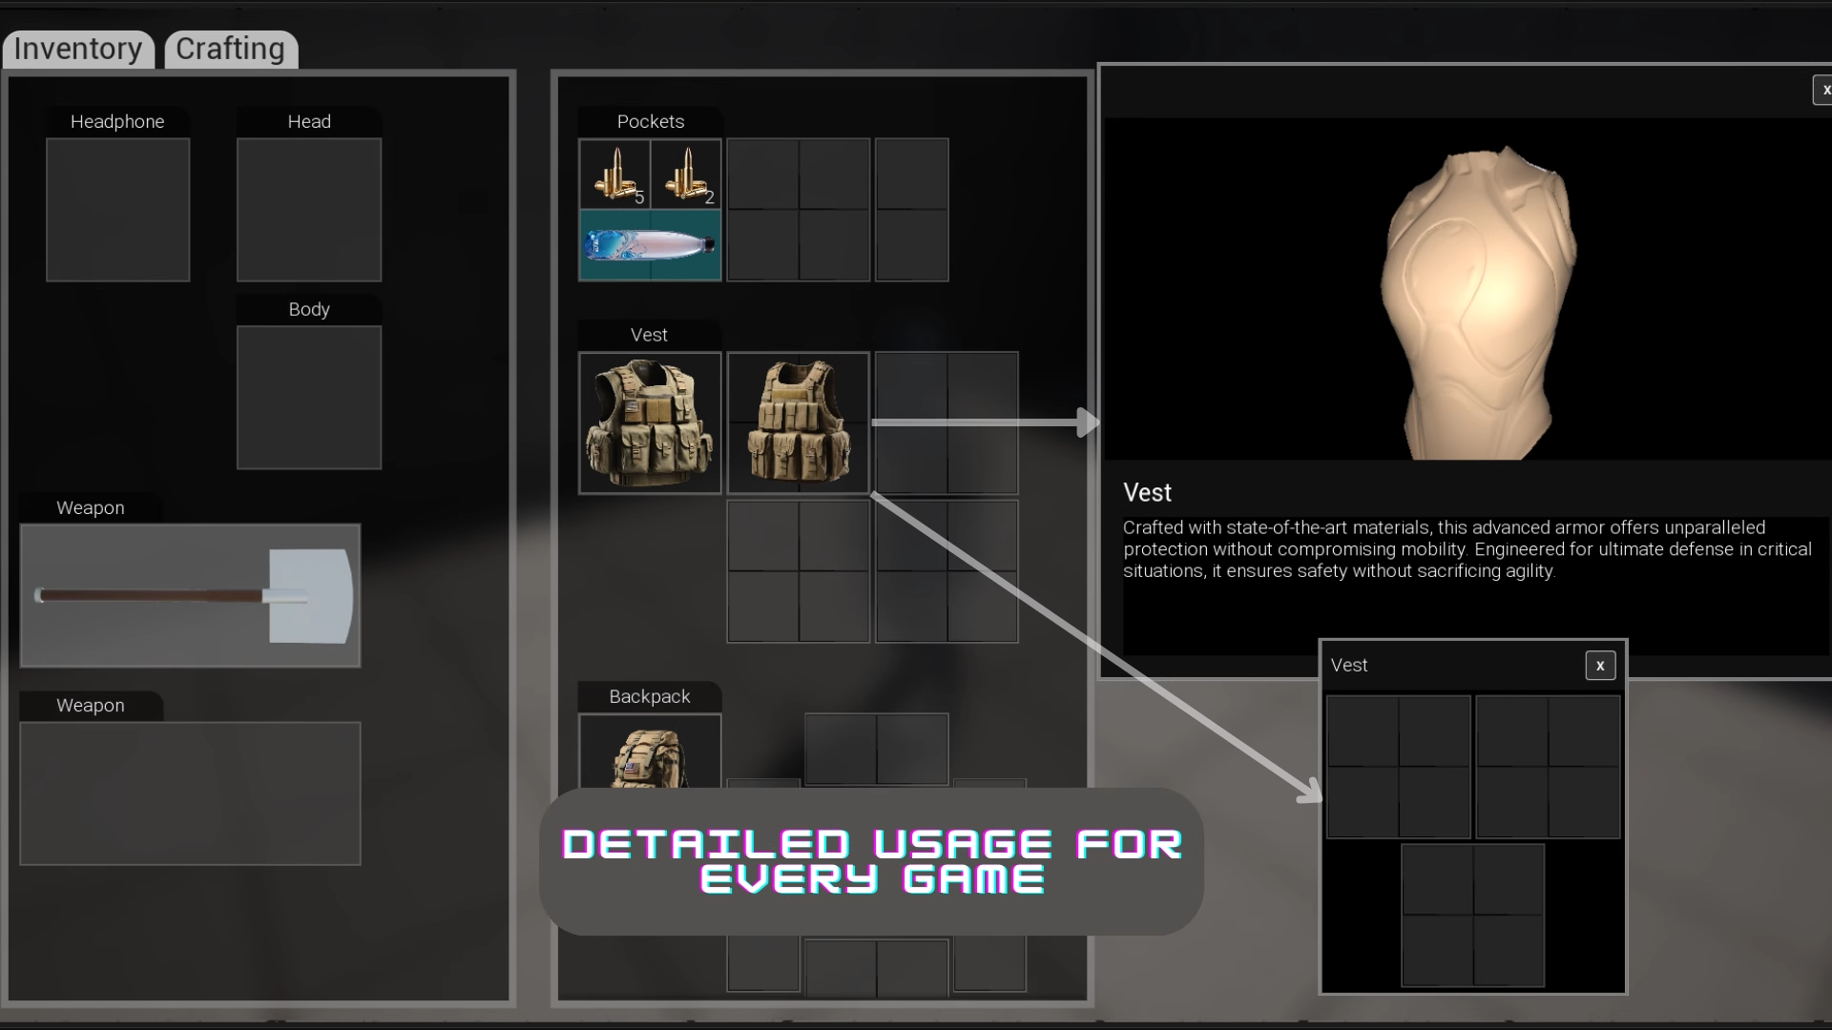Expand the Pockets inventory section

[651, 121]
